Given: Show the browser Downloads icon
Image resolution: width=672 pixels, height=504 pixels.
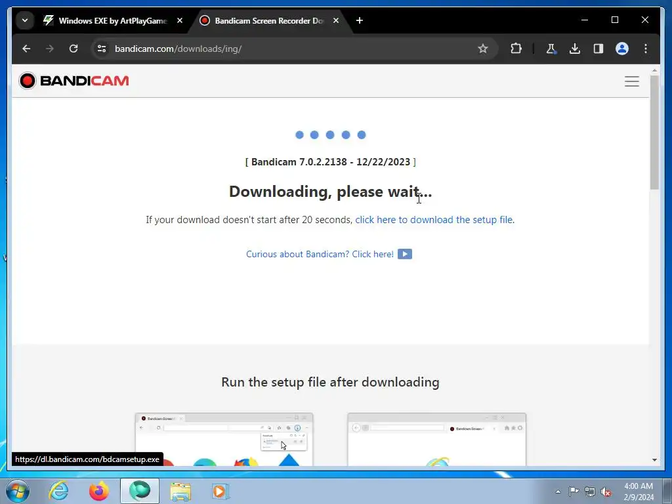Looking at the screenshot, I should pos(575,49).
